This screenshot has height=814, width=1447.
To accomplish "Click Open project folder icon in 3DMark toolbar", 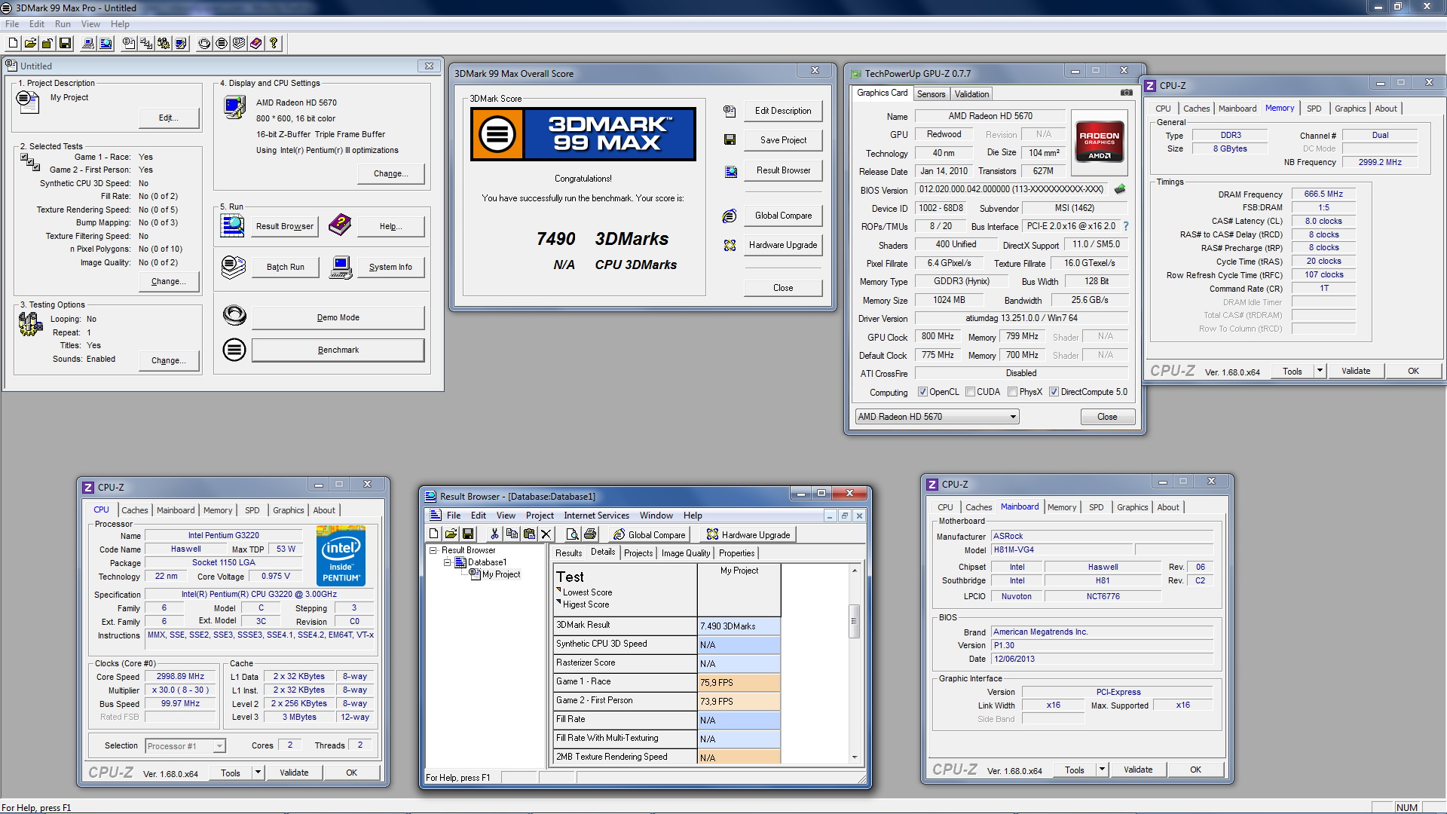I will point(30,44).
